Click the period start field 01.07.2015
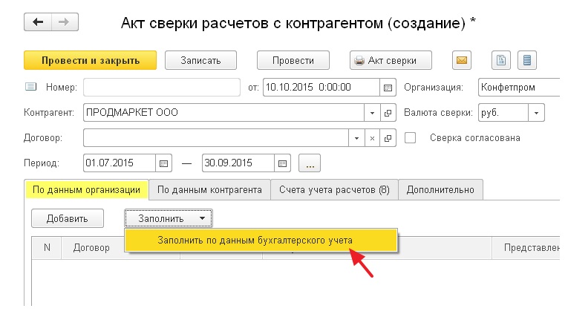Image resolution: width=568 pixels, height=317 pixels. click(x=120, y=163)
